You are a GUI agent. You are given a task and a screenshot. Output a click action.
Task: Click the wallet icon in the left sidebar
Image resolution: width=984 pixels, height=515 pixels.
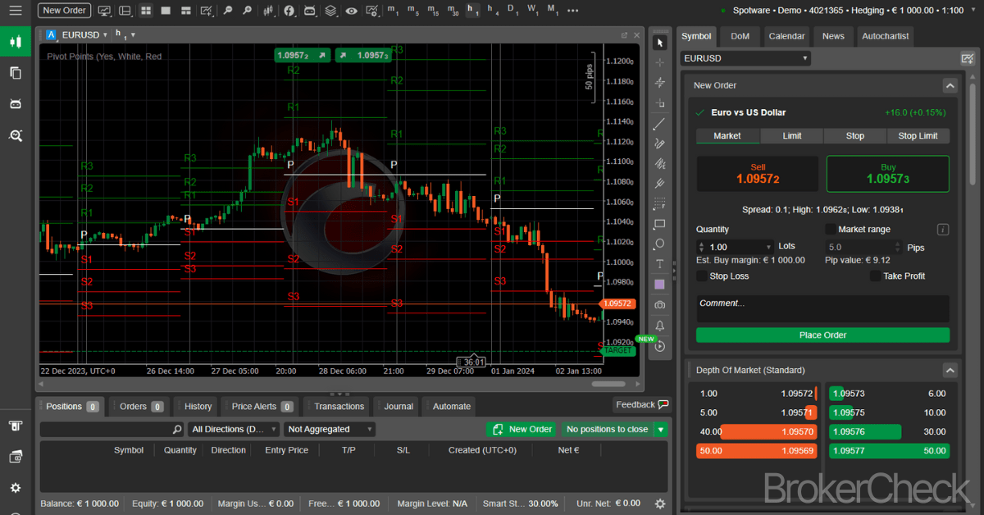(x=15, y=457)
